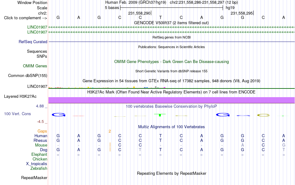Click the LINC01907 label beside the GTEx bar graph
This screenshot has width=295, height=185.
pos(37,87)
